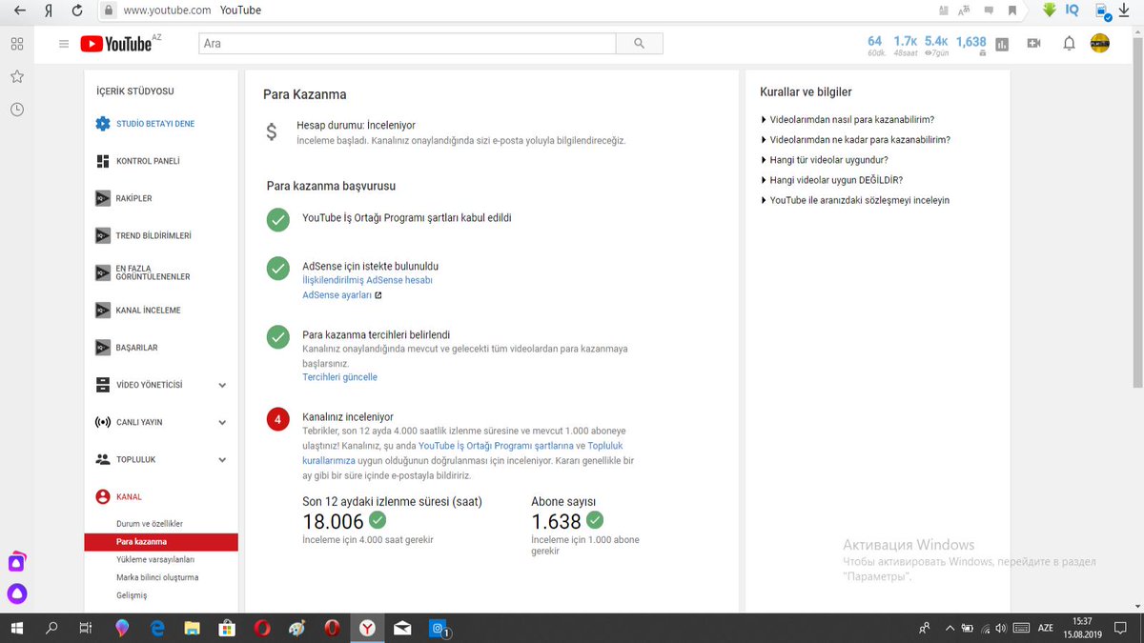Open history clock in the side panel

[17, 110]
